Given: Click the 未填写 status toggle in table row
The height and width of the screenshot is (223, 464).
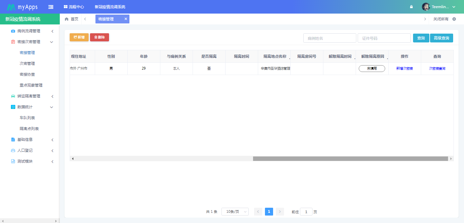Looking at the screenshot, I should (x=372, y=68).
